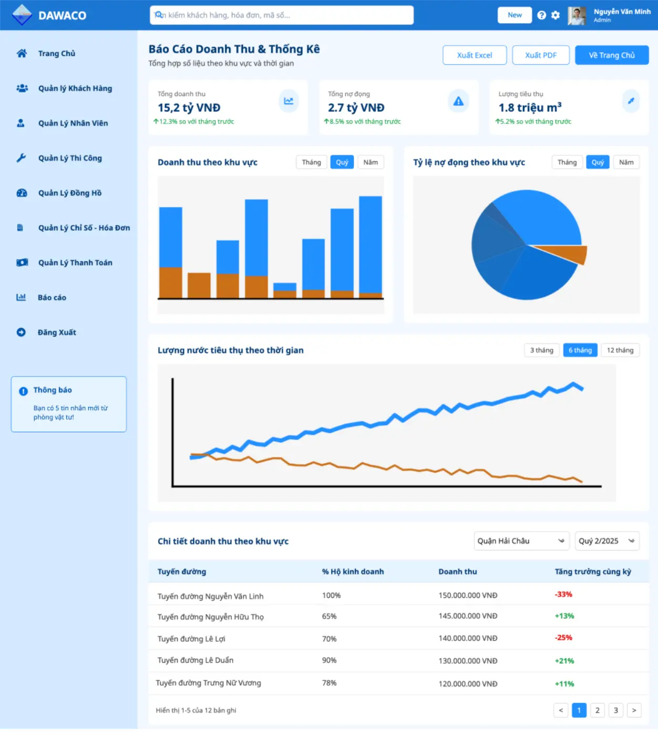Click the revenue trend chart icon
Screen dimensions: 658x732
point(289,101)
